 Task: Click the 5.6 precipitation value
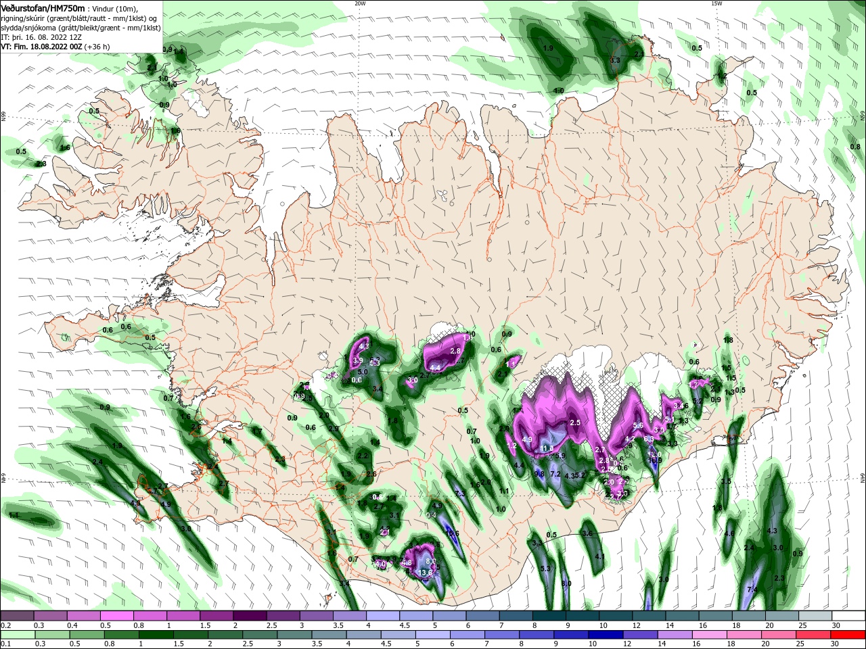(x=637, y=425)
